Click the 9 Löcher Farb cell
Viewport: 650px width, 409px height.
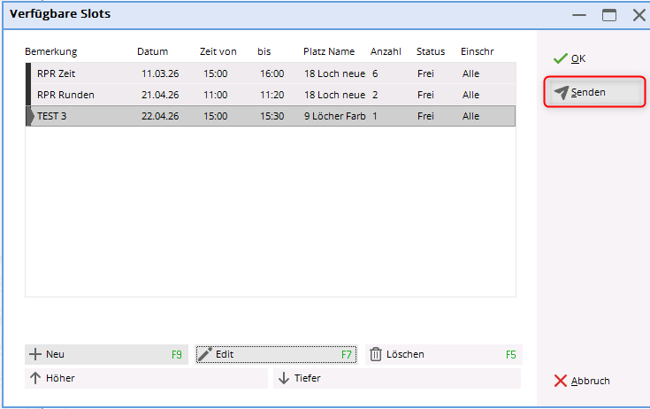tap(334, 116)
